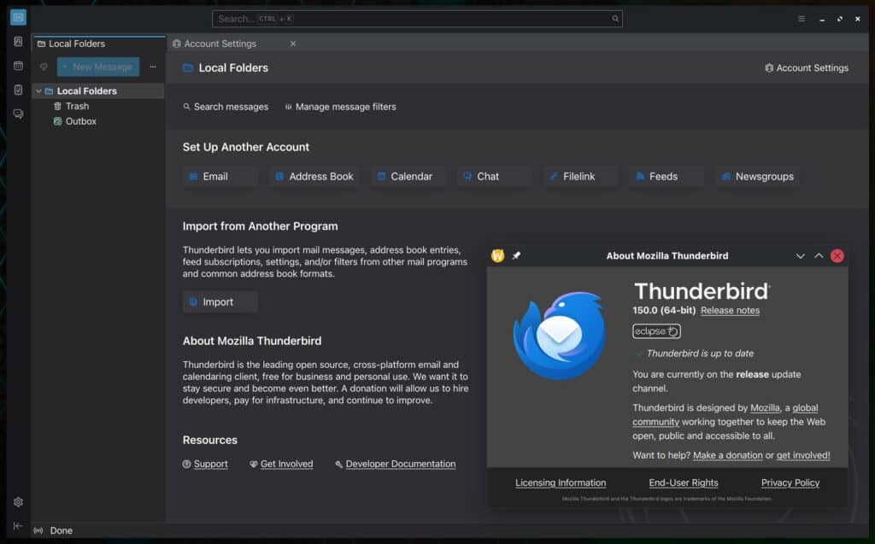
Task: Pin the About Mozilla Thunderbird window
Action: point(516,255)
